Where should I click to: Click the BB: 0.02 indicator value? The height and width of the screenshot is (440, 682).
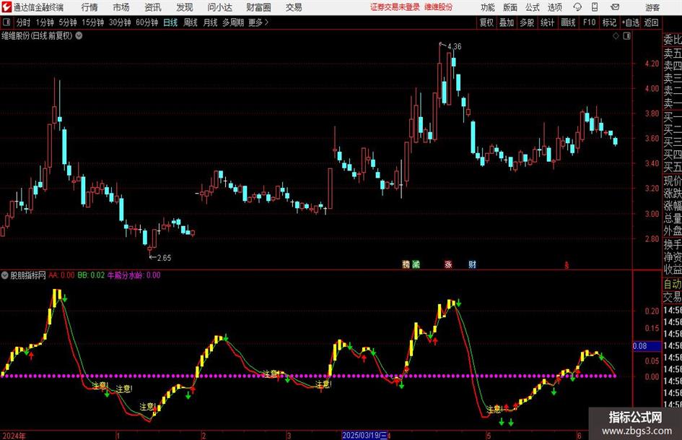91,275
